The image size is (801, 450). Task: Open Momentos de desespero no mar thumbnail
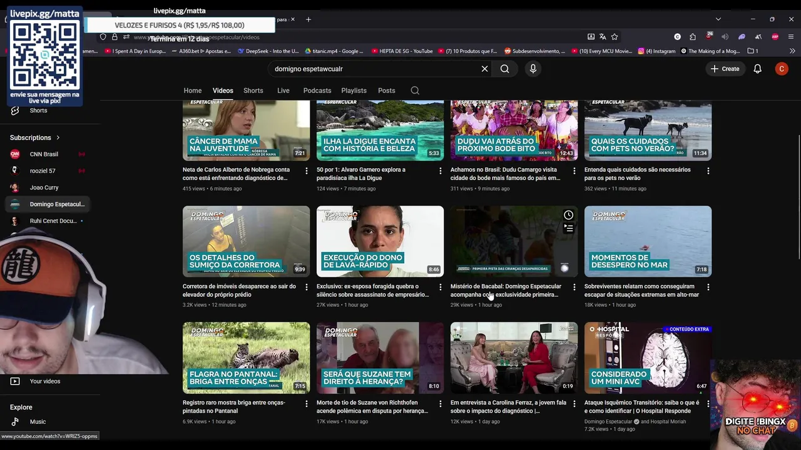[x=648, y=241]
